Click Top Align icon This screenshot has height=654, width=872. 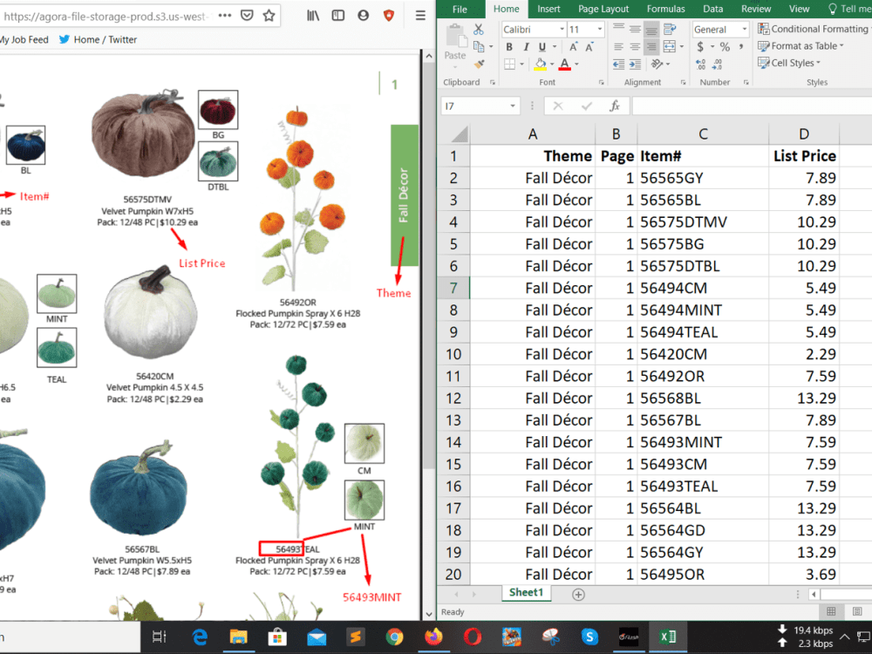(x=618, y=29)
